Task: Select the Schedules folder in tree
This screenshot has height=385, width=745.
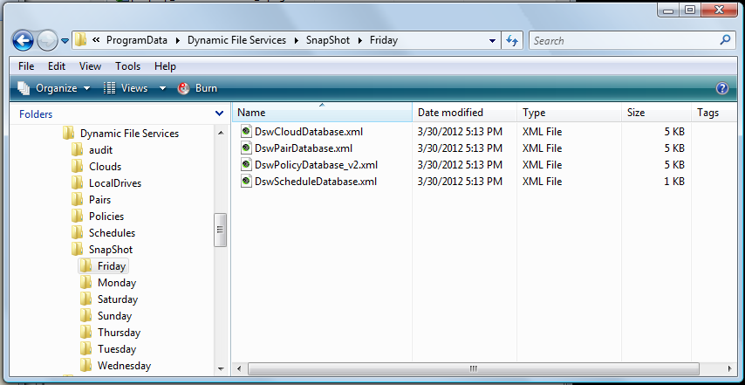Action: (x=103, y=233)
